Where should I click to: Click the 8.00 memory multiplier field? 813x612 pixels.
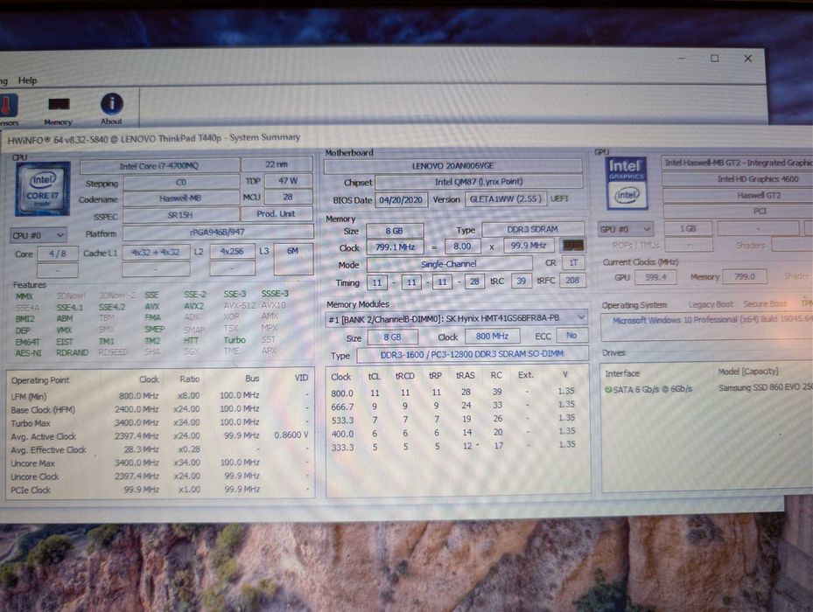tap(462, 247)
